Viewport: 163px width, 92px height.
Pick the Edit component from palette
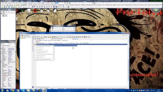coord(42,7)
